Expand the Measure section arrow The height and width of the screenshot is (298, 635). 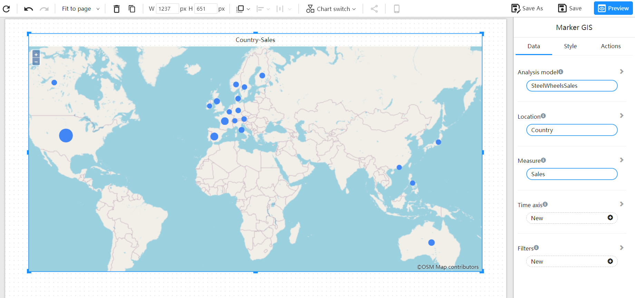click(622, 160)
